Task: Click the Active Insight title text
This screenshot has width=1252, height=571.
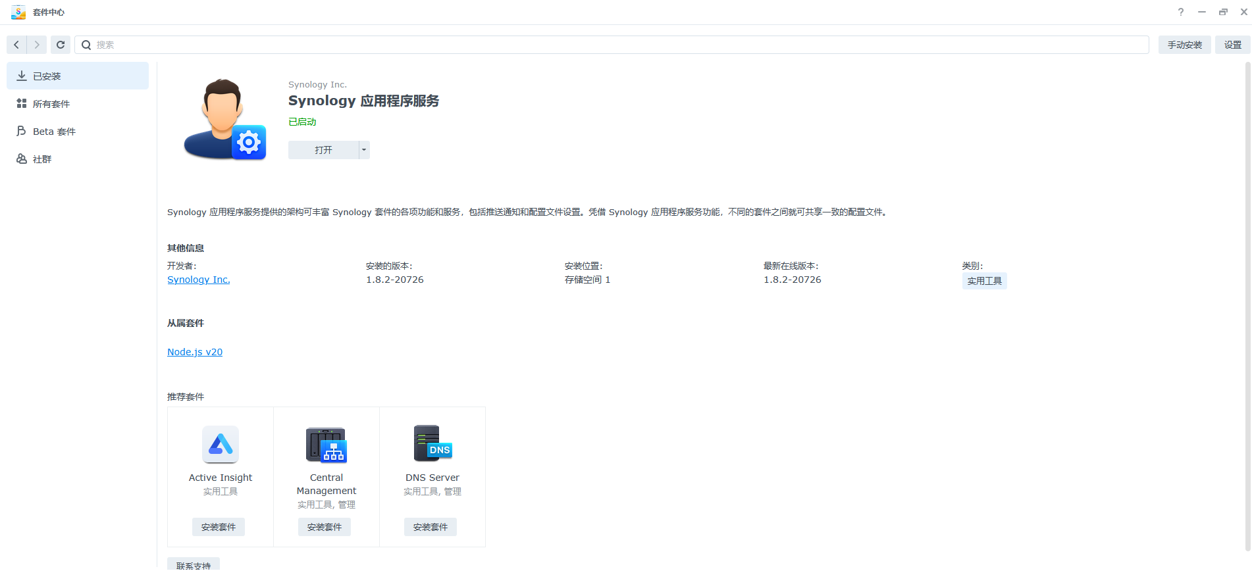Action: click(x=221, y=478)
